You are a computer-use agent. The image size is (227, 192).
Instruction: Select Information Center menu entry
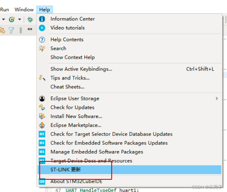coord(129,19)
